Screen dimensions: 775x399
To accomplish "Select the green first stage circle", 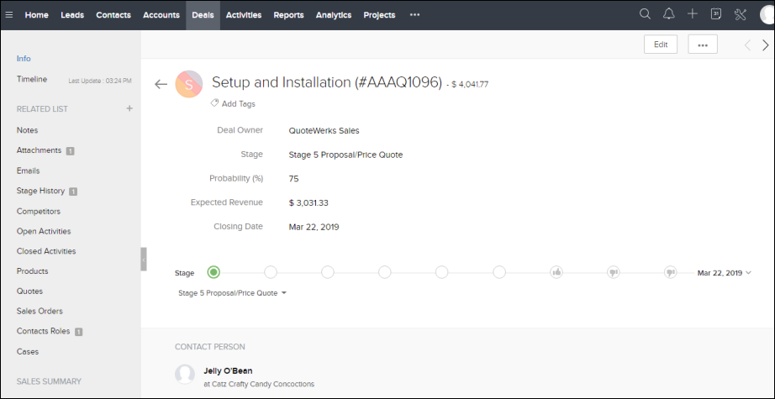I will click(214, 272).
